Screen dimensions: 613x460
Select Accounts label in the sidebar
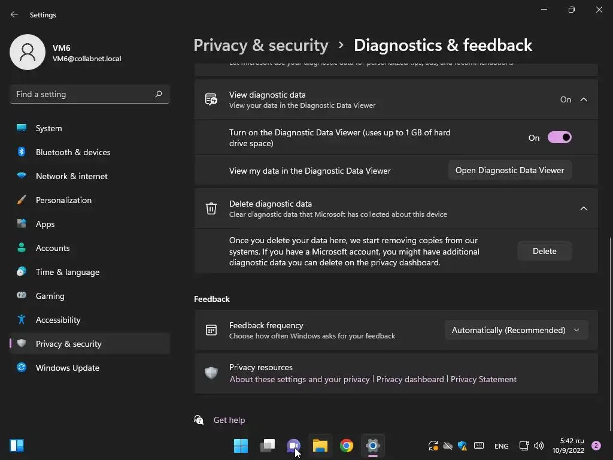click(x=53, y=248)
